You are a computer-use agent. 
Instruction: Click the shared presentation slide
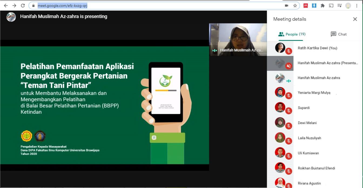(105, 105)
